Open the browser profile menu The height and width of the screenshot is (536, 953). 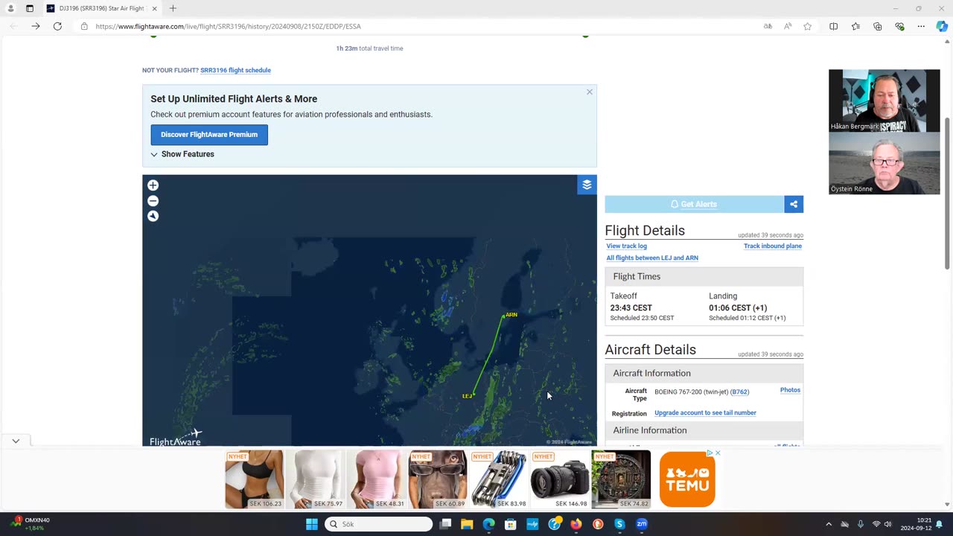click(x=10, y=8)
